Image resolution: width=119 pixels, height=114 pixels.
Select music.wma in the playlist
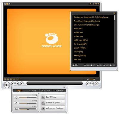point(78,29)
